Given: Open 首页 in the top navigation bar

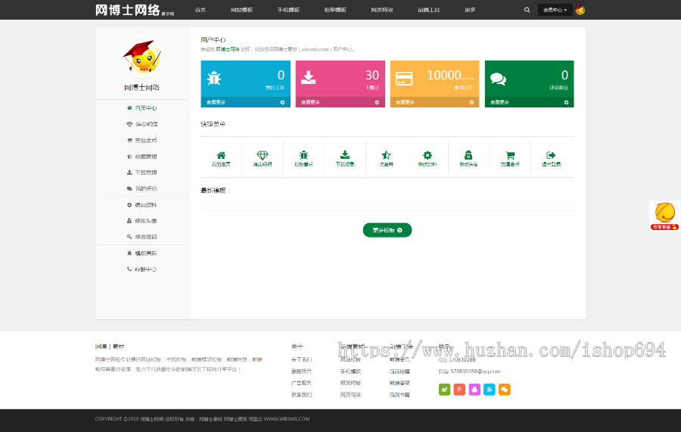Looking at the screenshot, I should tap(200, 10).
